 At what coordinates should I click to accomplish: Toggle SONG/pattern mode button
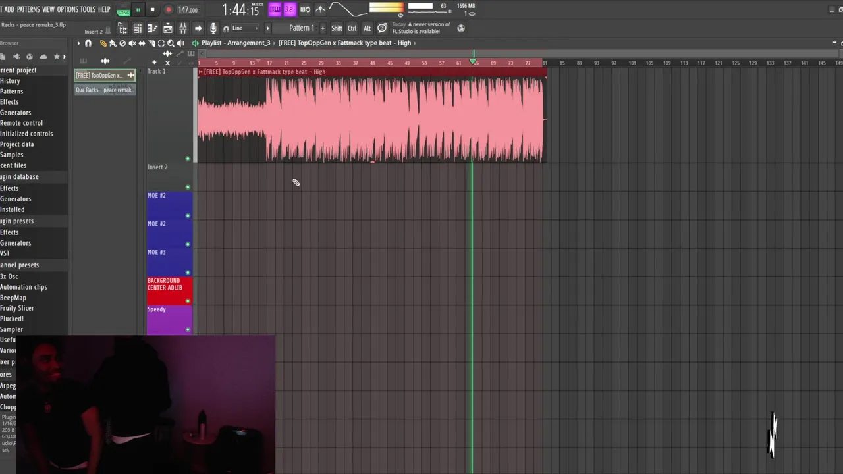coord(123,13)
